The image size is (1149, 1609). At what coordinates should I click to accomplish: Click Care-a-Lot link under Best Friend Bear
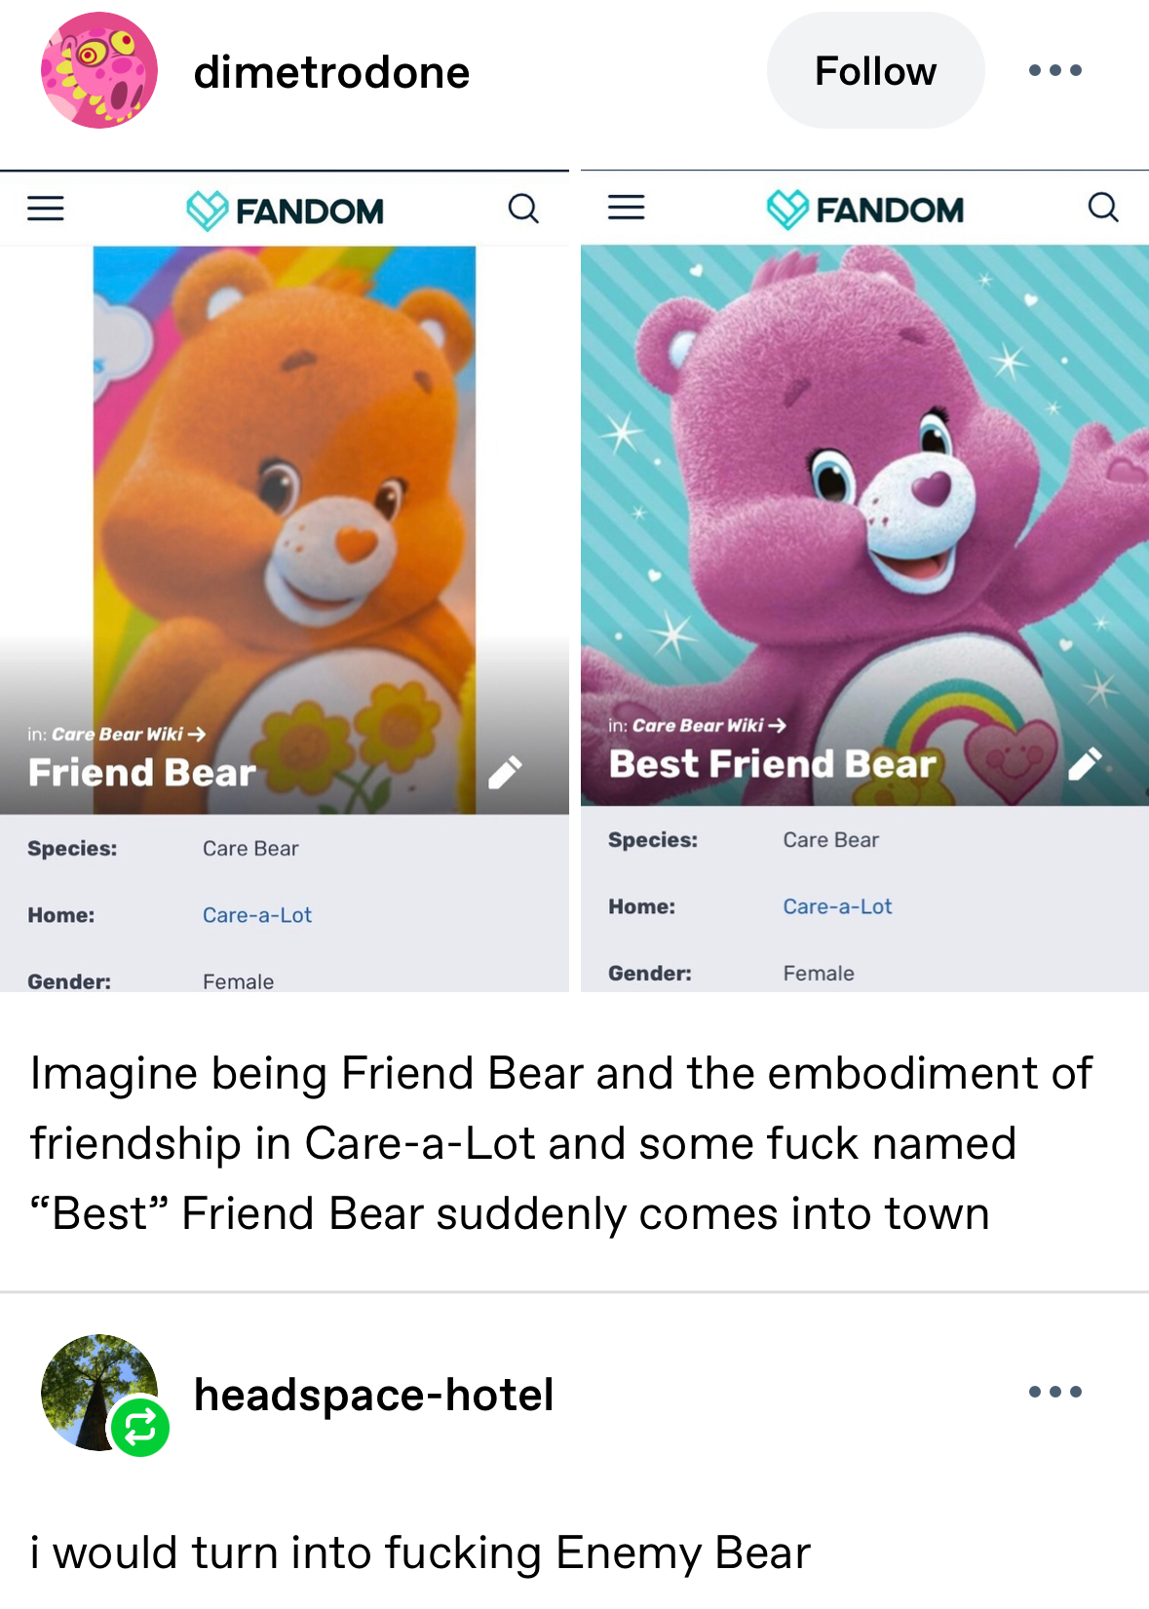click(837, 906)
